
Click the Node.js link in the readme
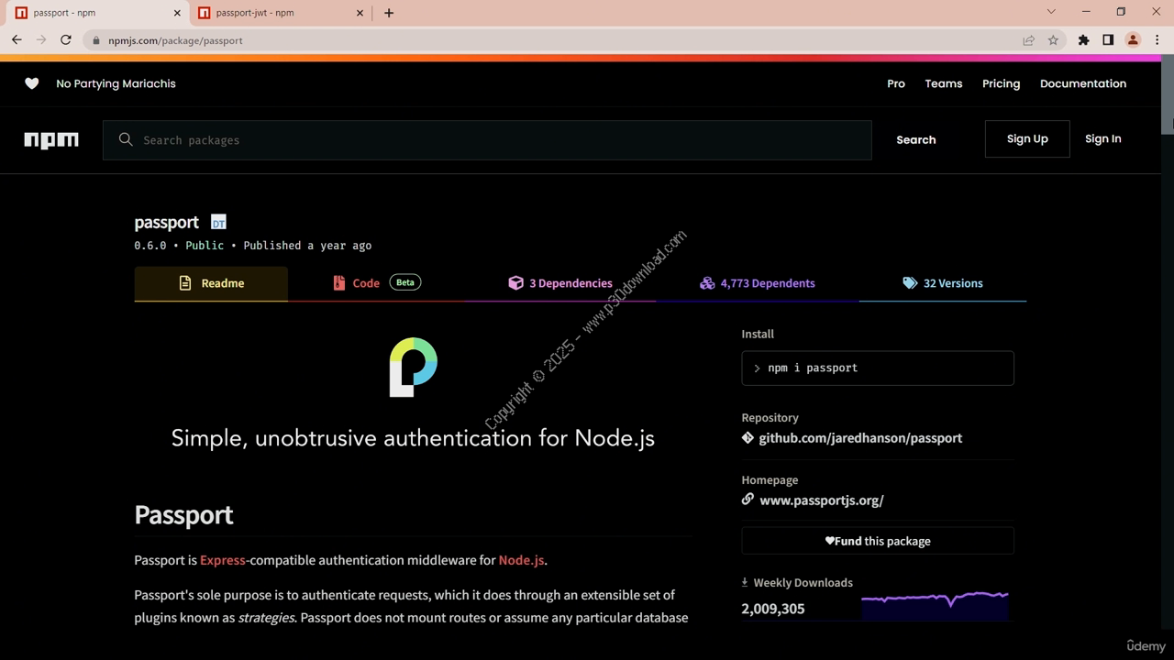pos(521,560)
